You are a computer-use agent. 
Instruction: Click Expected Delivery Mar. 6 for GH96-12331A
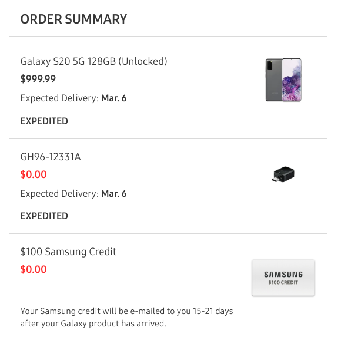point(73,194)
